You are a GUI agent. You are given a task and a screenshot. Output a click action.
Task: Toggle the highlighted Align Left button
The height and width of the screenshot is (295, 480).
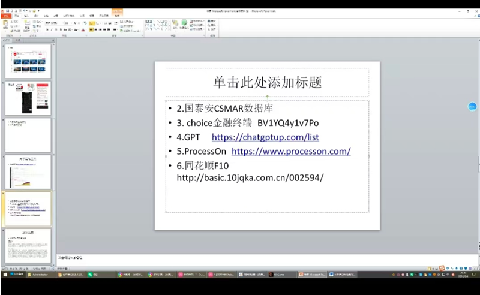91,30
